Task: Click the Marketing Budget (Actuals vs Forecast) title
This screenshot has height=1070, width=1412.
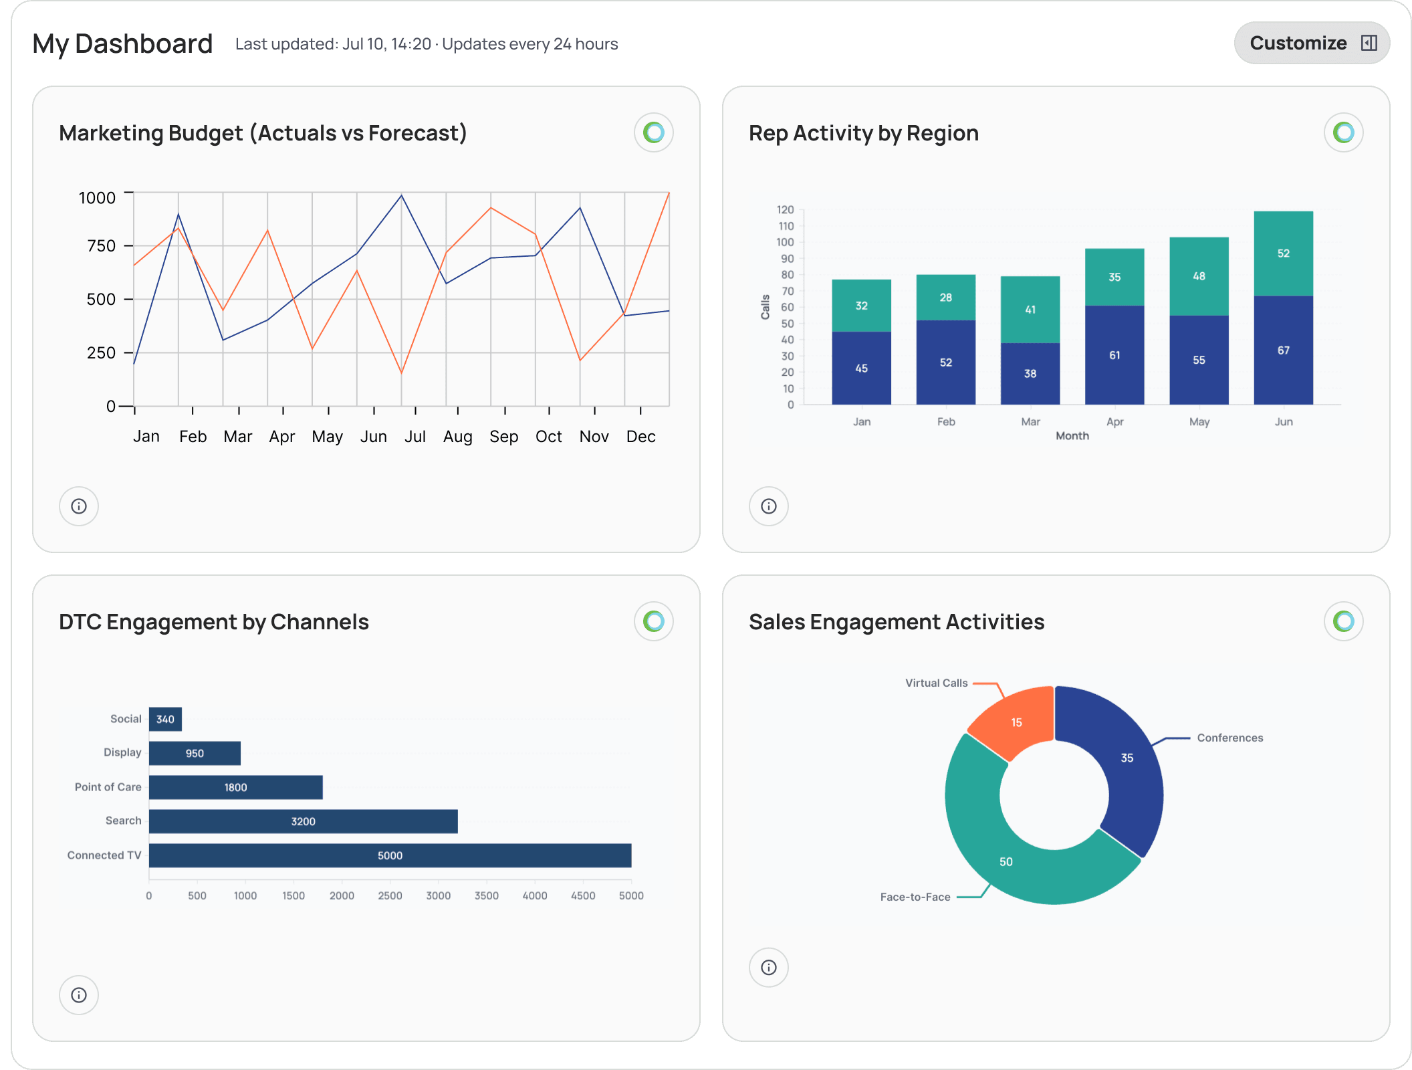Action: tap(263, 132)
